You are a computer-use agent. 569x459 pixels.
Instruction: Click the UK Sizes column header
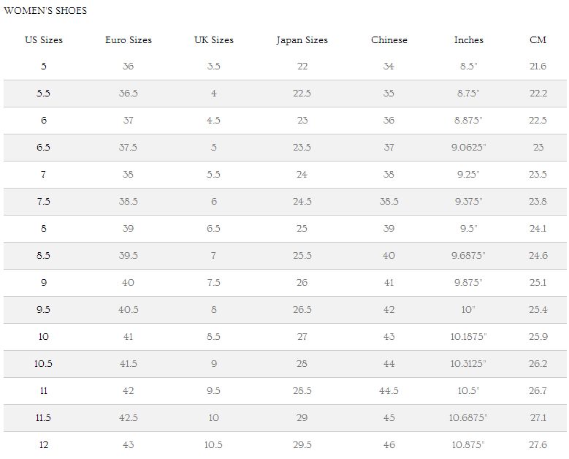[213, 40]
